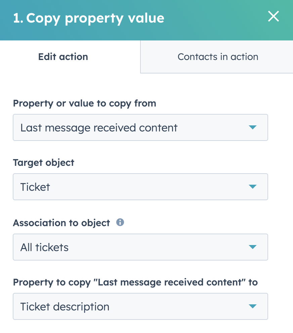This screenshot has height=333, width=293.
Task: Open the Target object dropdown showing Ticket
Action: pyautogui.click(x=140, y=187)
